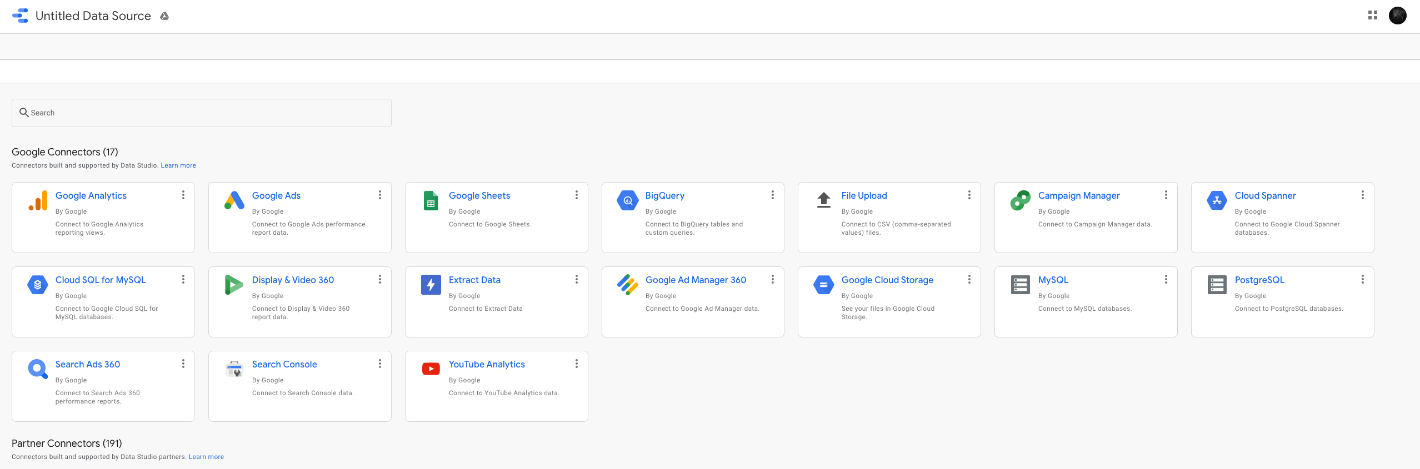
Task: Click the Cloud Spanner hexagon icon
Action: point(1217,201)
